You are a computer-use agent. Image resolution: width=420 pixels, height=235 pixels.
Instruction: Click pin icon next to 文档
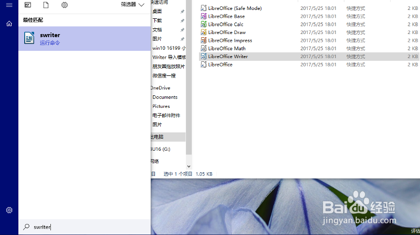click(x=182, y=30)
